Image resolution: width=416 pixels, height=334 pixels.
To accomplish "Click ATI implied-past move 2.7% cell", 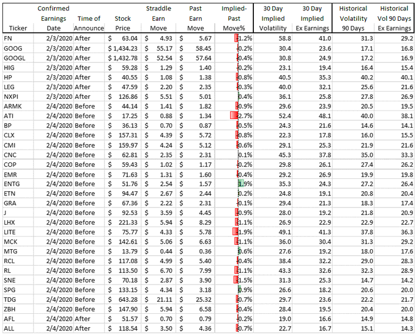I will coord(234,116).
